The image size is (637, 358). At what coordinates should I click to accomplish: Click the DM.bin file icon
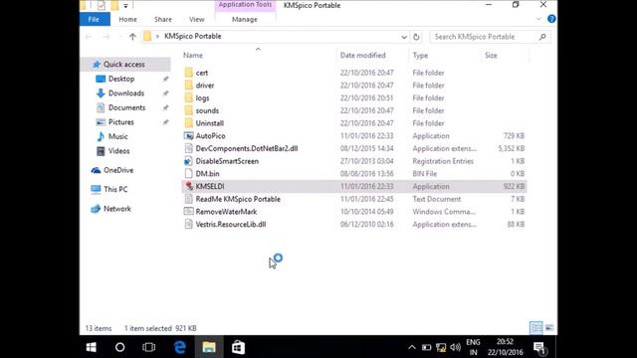[188, 174]
